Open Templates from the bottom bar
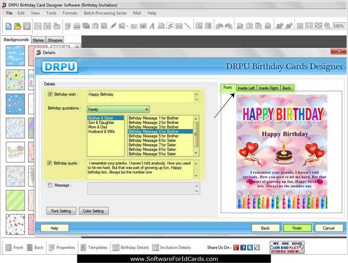Viewport: 348px width, 263px height. click(x=94, y=248)
